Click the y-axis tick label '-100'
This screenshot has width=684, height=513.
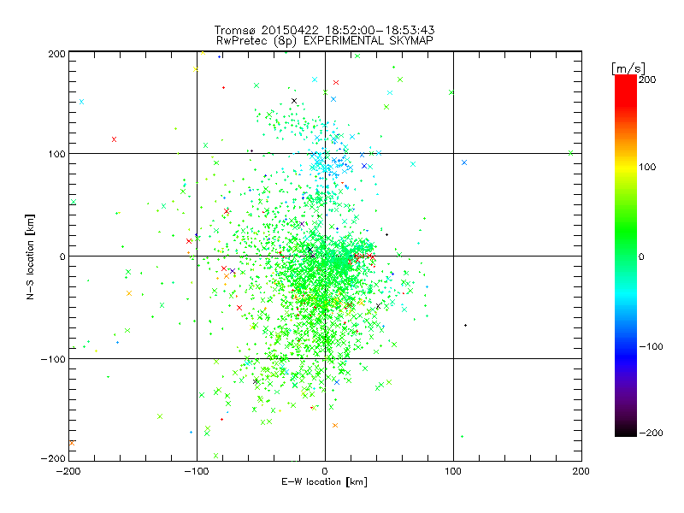[x=53, y=359]
